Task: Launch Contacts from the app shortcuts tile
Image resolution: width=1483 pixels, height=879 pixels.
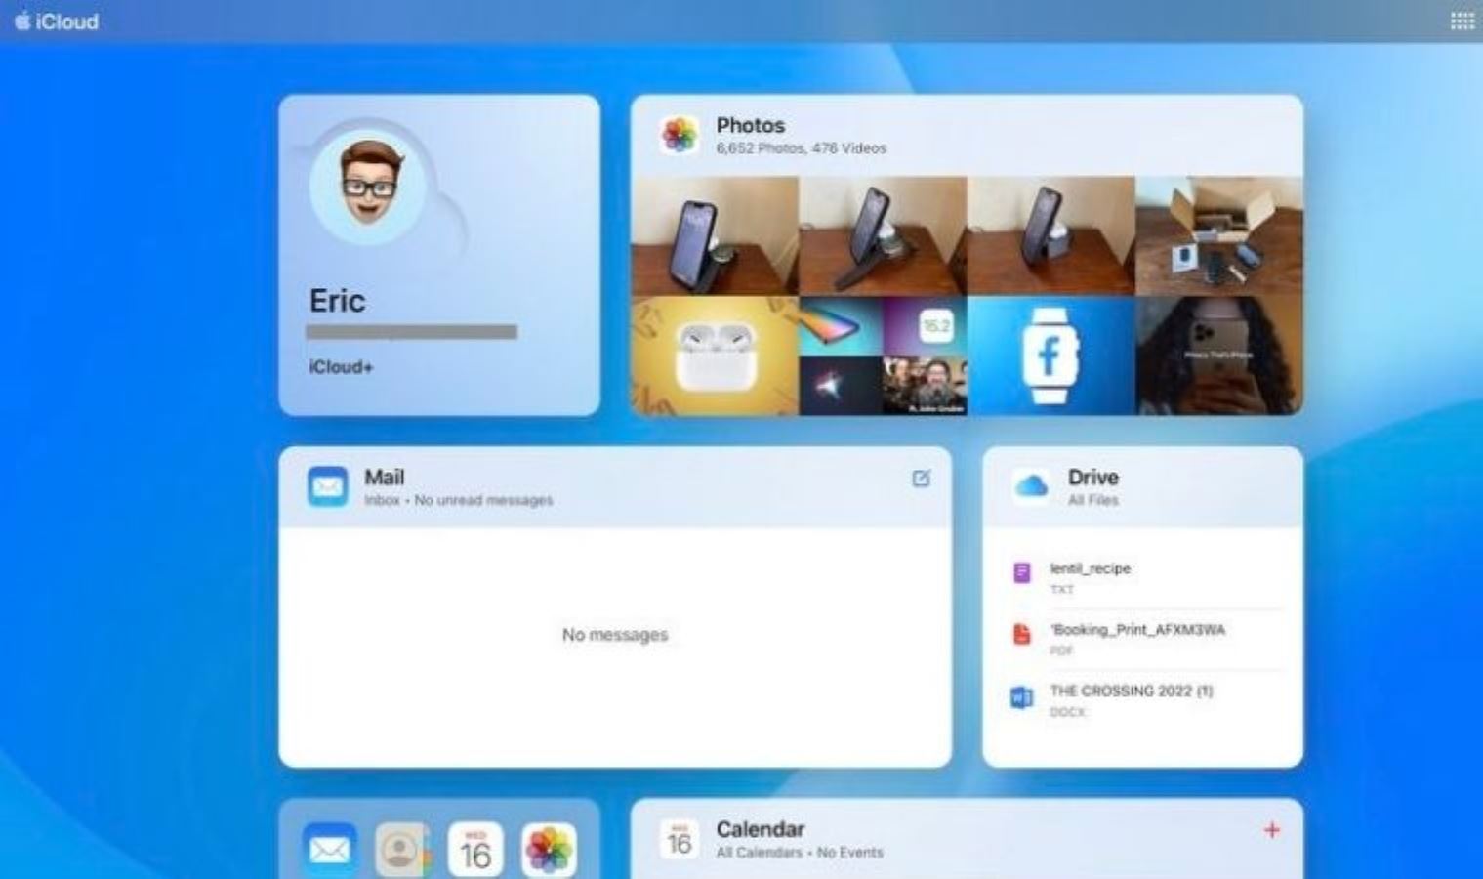Action: point(402,849)
